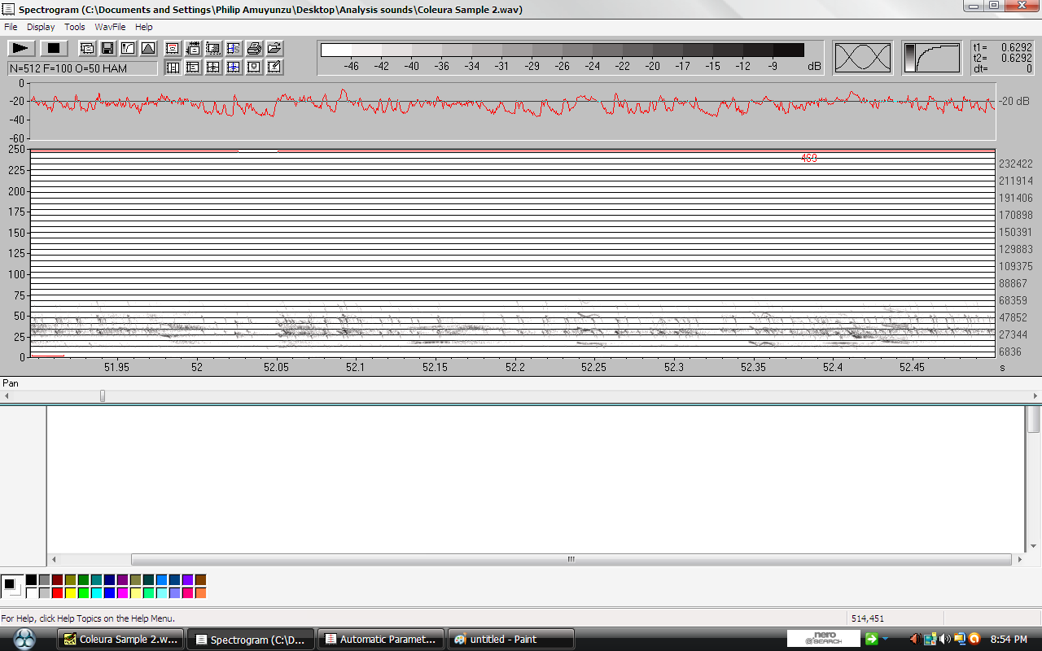
Task: Click the Pan scrollbar right arrow
Action: coord(1035,396)
